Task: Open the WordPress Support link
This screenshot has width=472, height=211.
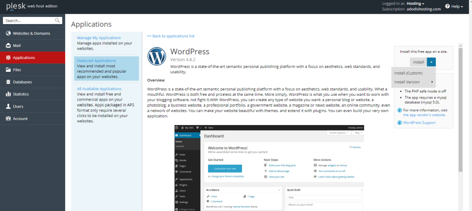Action: click(x=419, y=123)
